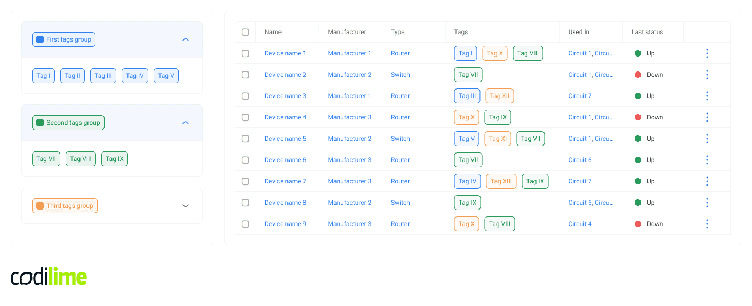Click the Up status of Device name 6

coord(645,160)
